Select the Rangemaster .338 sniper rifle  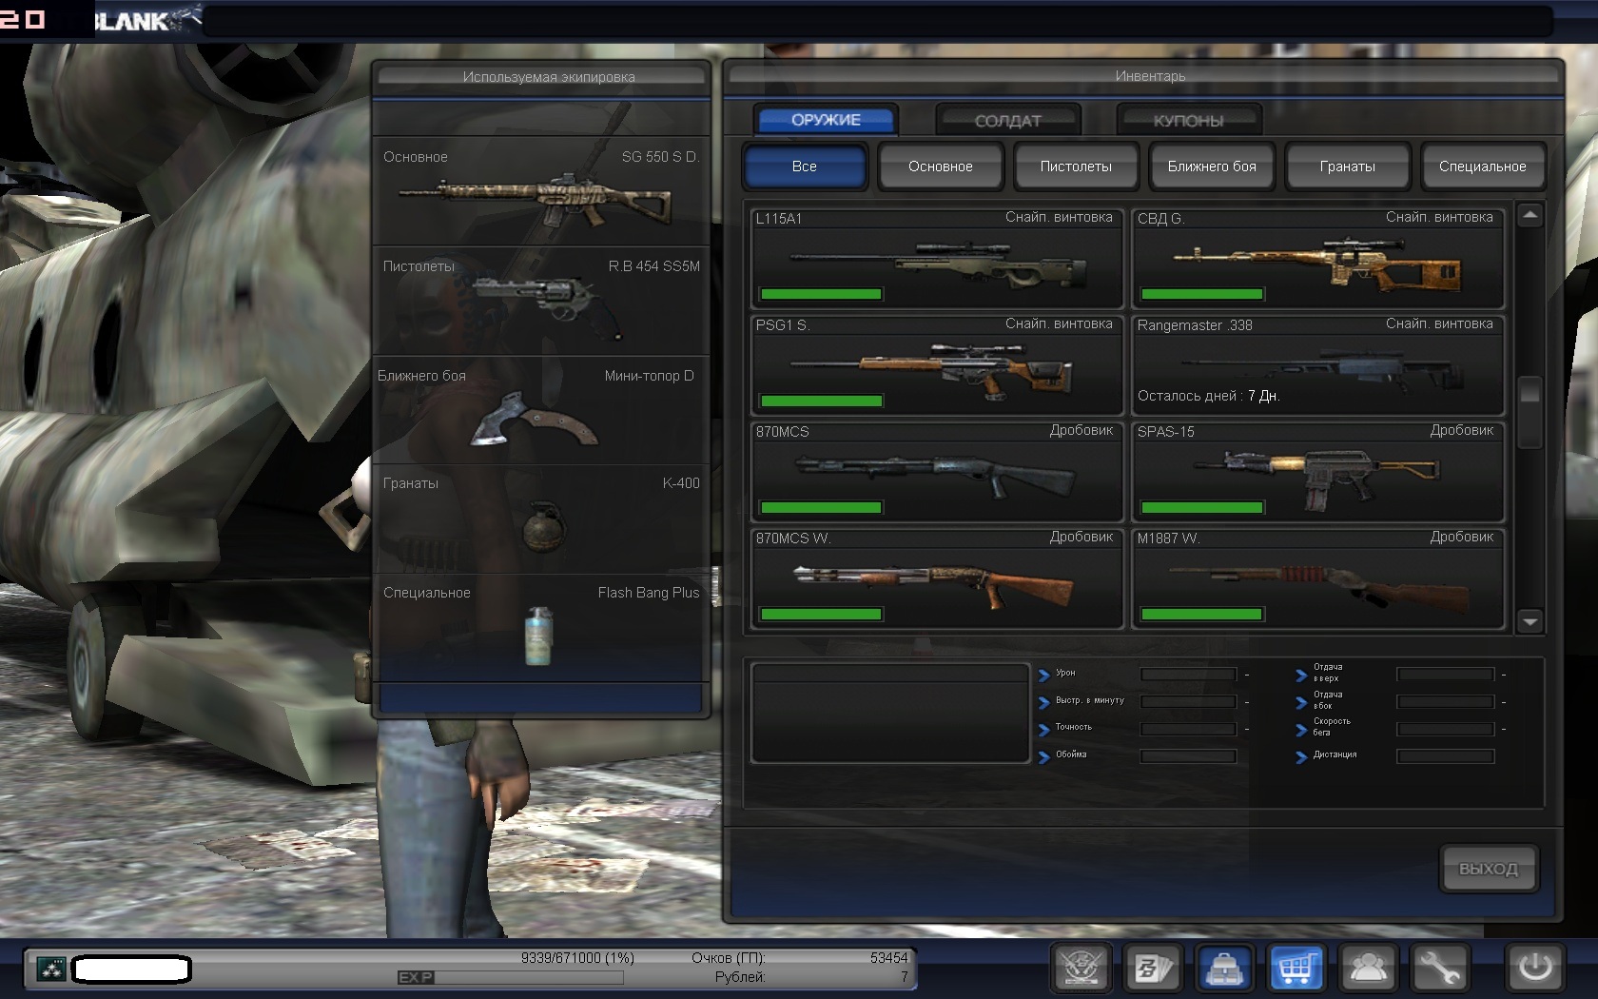point(1317,365)
